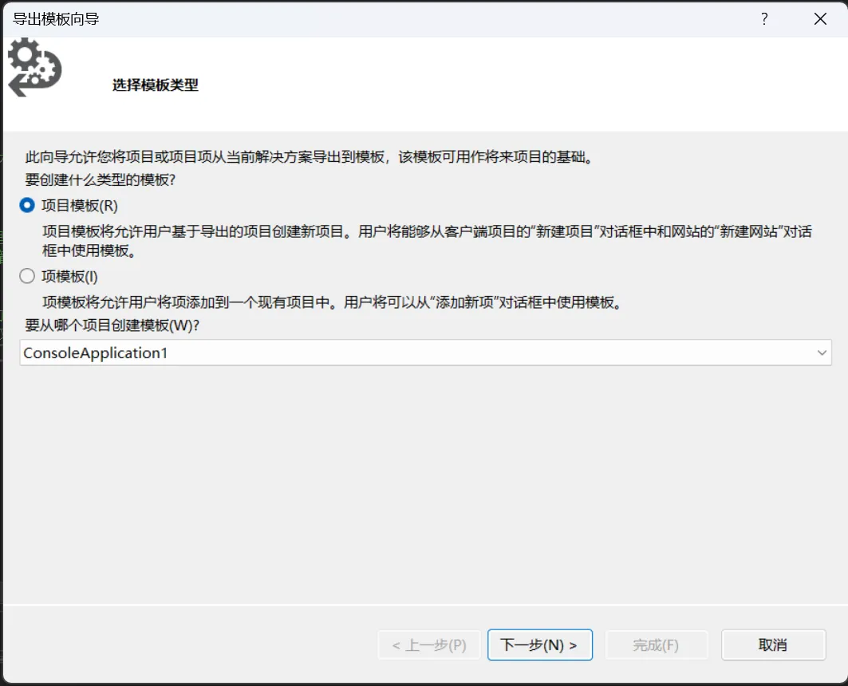Click the 项目模板 description paragraph

427,241
